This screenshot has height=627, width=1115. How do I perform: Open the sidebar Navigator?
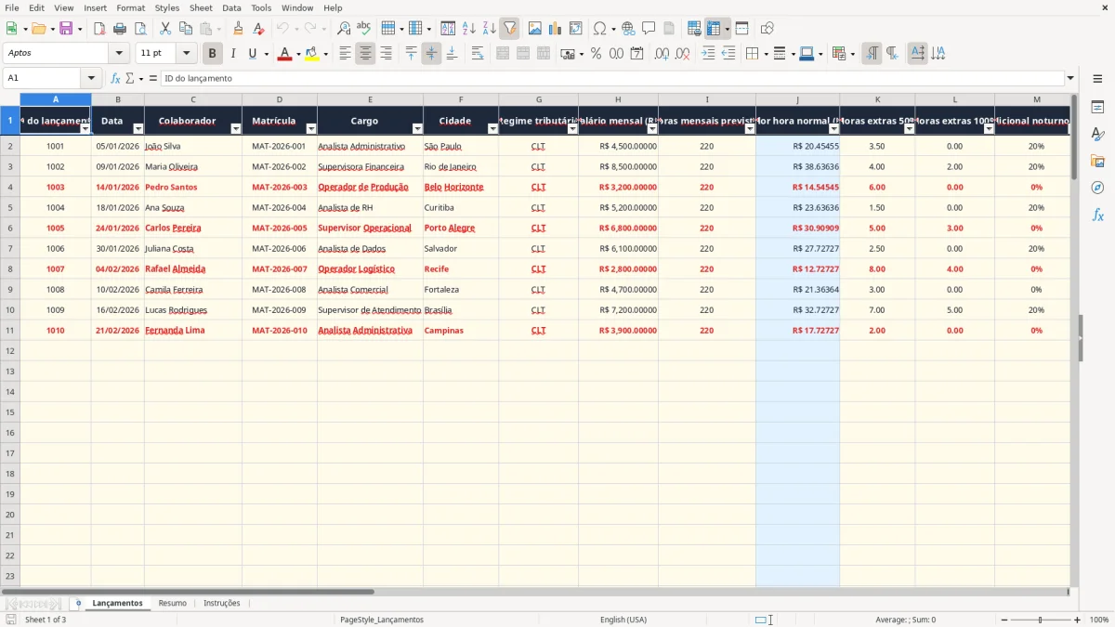click(1097, 188)
